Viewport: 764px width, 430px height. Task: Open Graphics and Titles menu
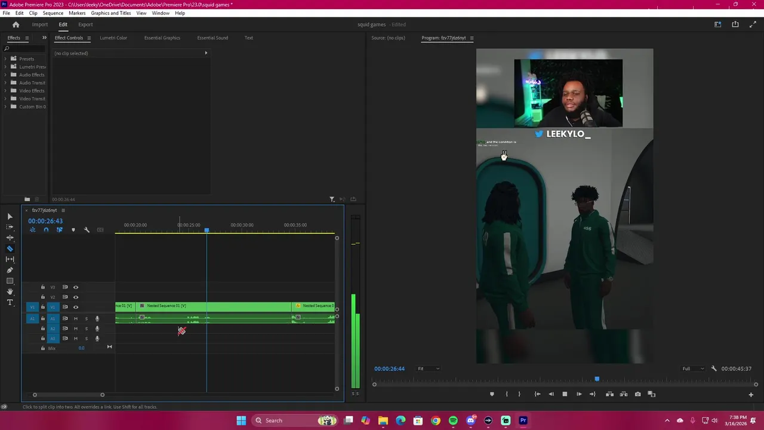click(x=111, y=13)
